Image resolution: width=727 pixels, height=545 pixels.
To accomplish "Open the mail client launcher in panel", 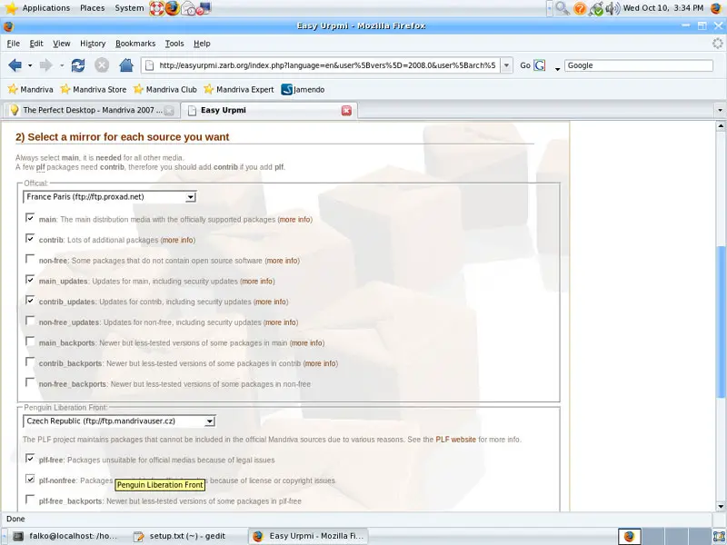I will (188, 8).
